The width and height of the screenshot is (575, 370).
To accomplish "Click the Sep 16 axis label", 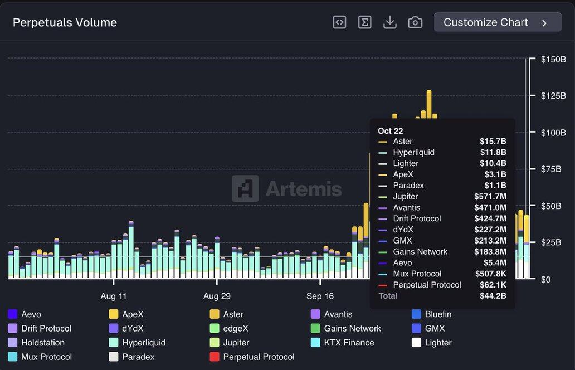I will coord(320,296).
